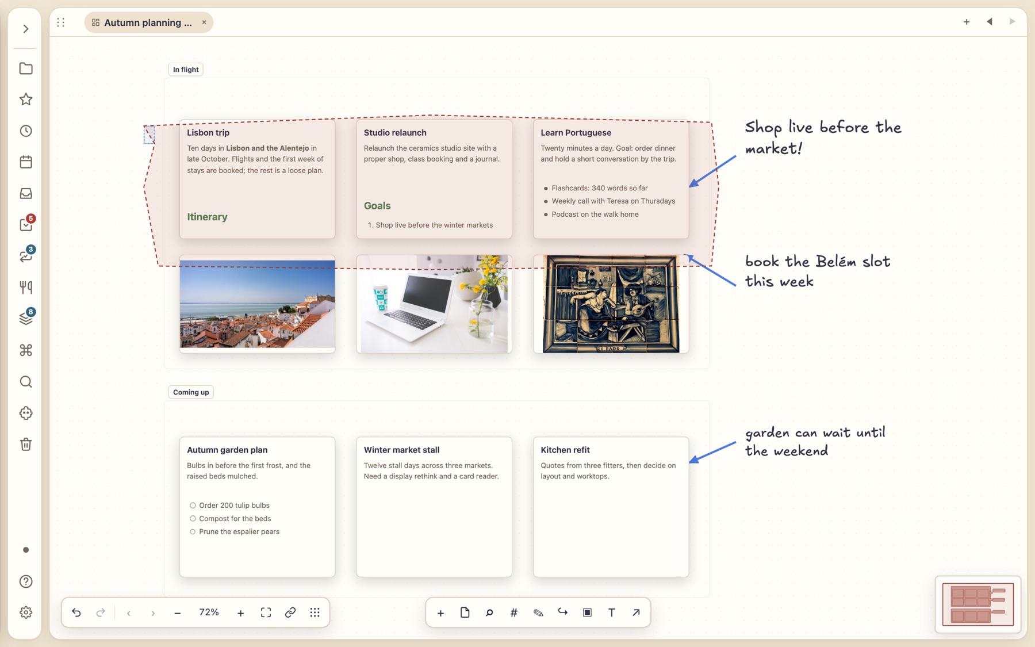
Task: Open the help question mark icon
Action: click(26, 581)
